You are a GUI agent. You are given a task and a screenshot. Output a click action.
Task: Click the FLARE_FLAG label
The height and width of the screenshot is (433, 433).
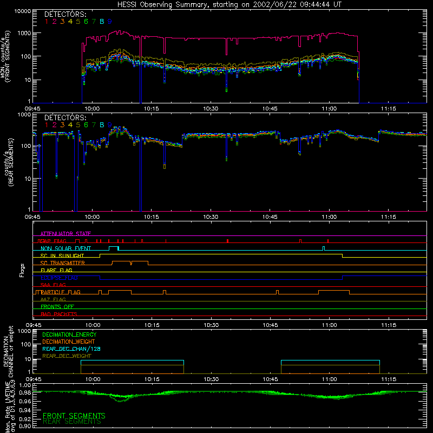coord(56,270)
